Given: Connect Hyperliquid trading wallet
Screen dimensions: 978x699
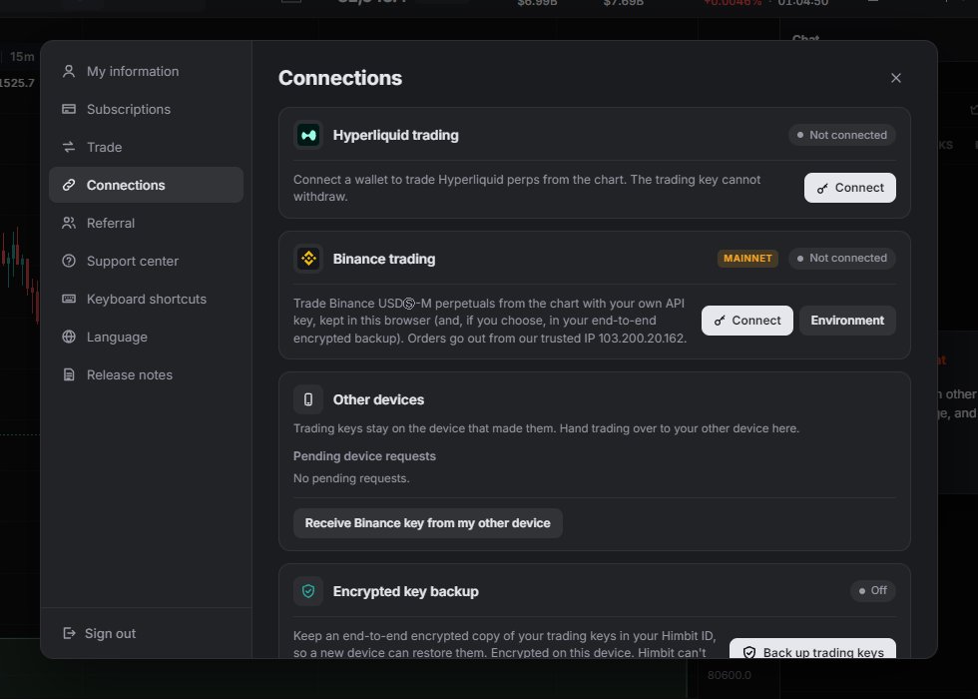Looking at the screenshot, I should [x=849, y=188].
